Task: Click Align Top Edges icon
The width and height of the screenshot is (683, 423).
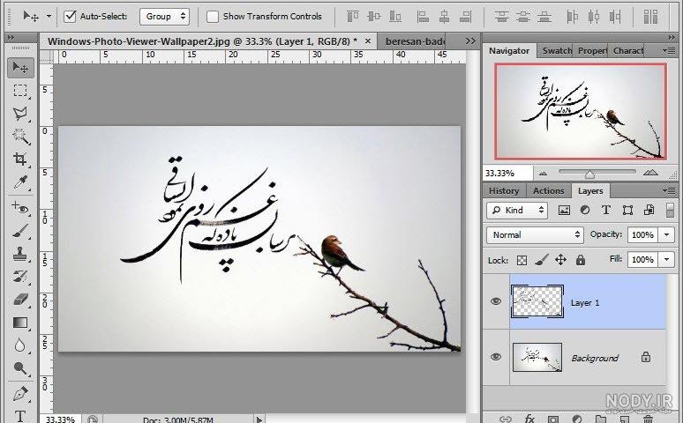Action: 352,17
